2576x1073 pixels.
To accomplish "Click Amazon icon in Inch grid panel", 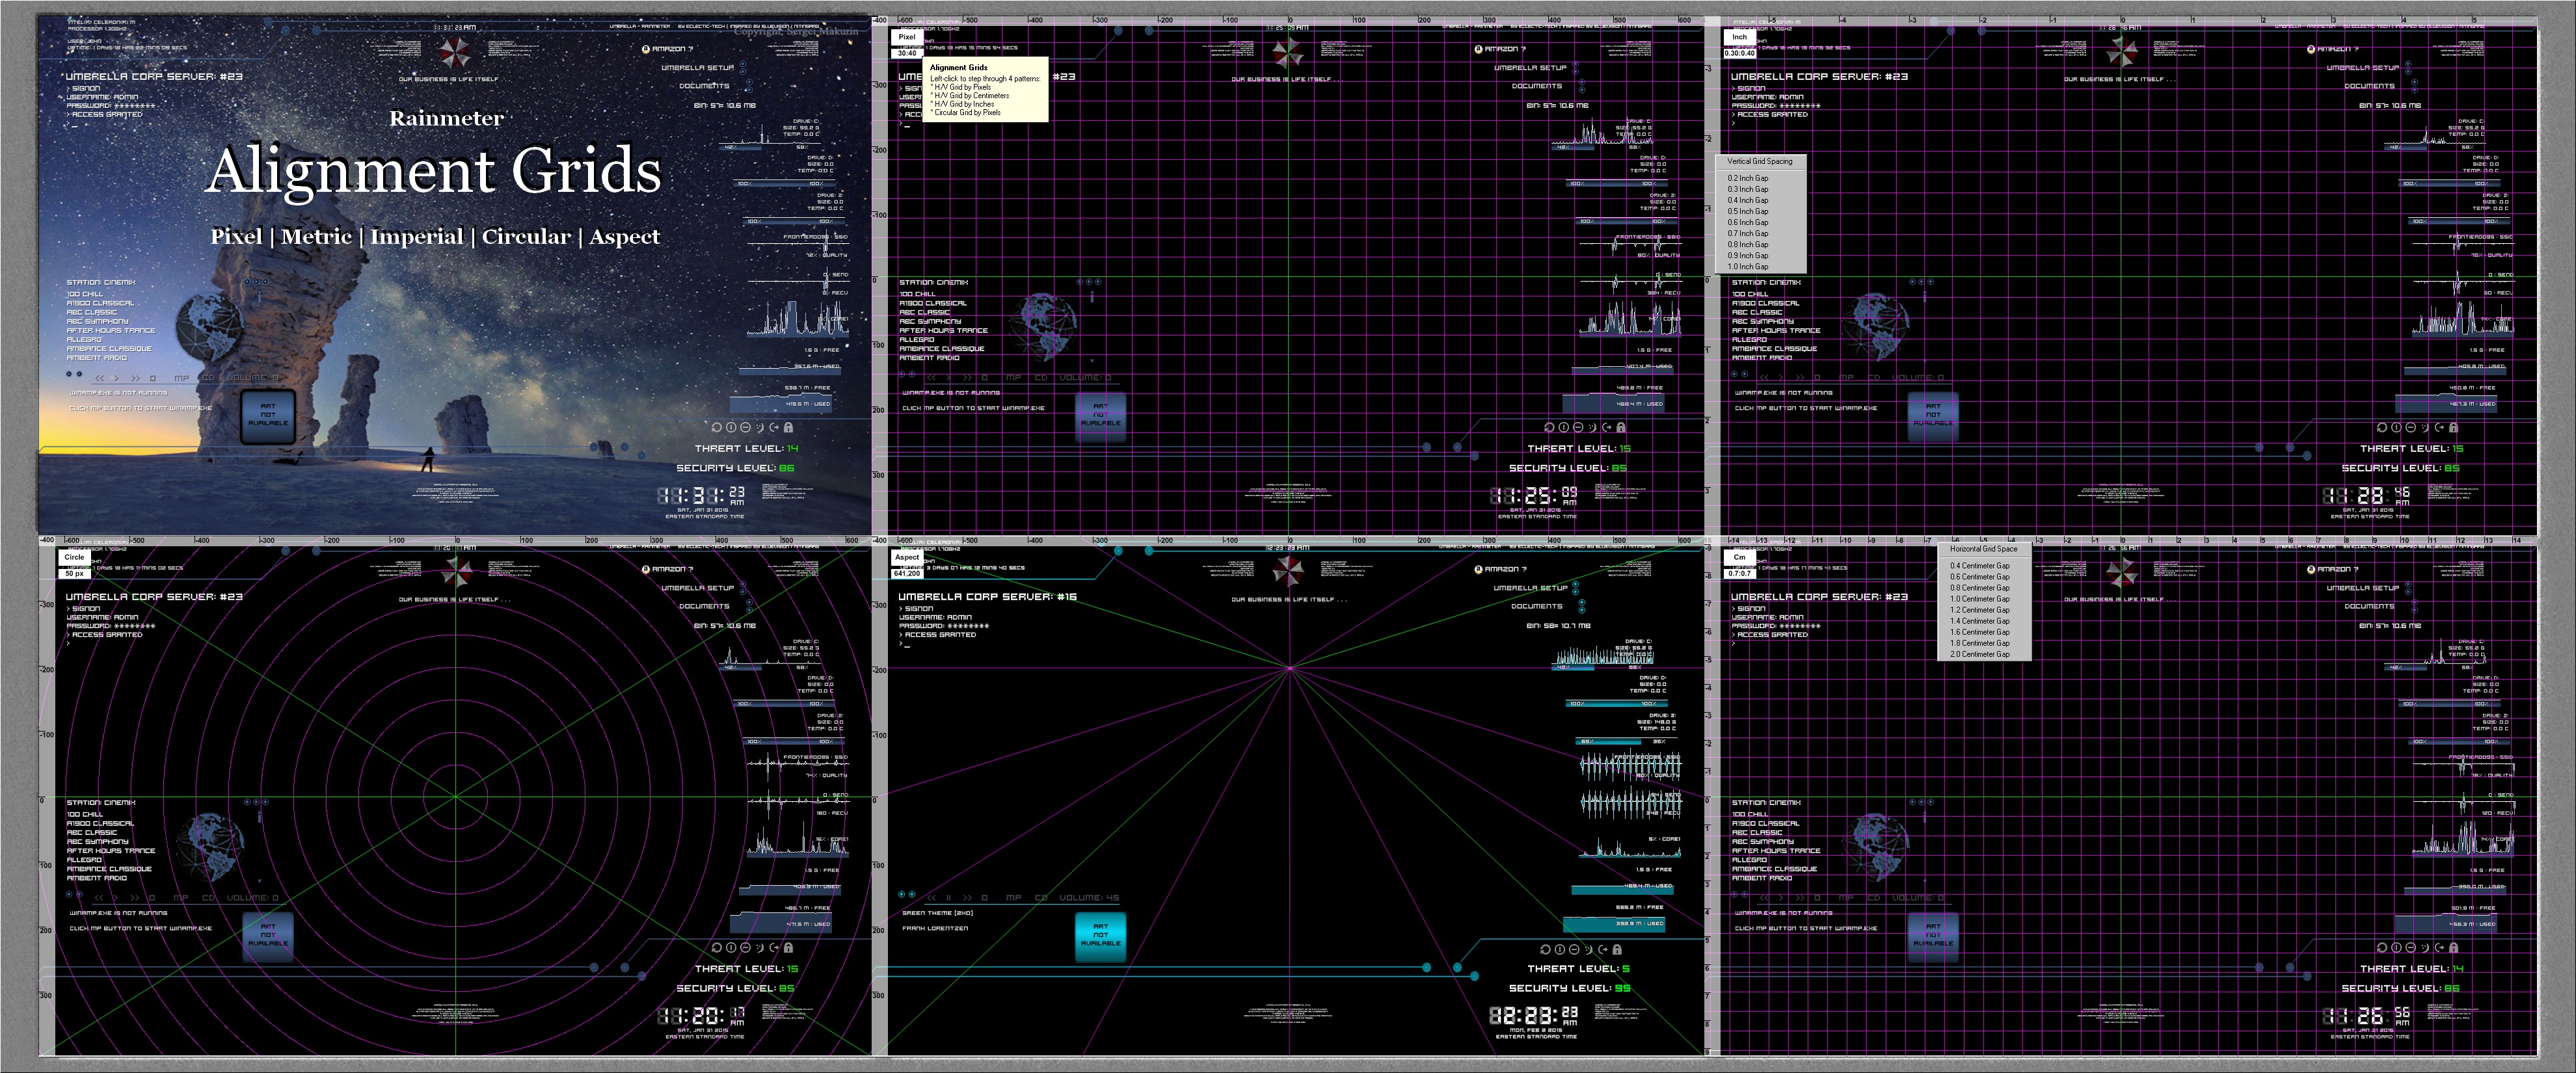I will pyautogui.click(x=2312, y=49).
